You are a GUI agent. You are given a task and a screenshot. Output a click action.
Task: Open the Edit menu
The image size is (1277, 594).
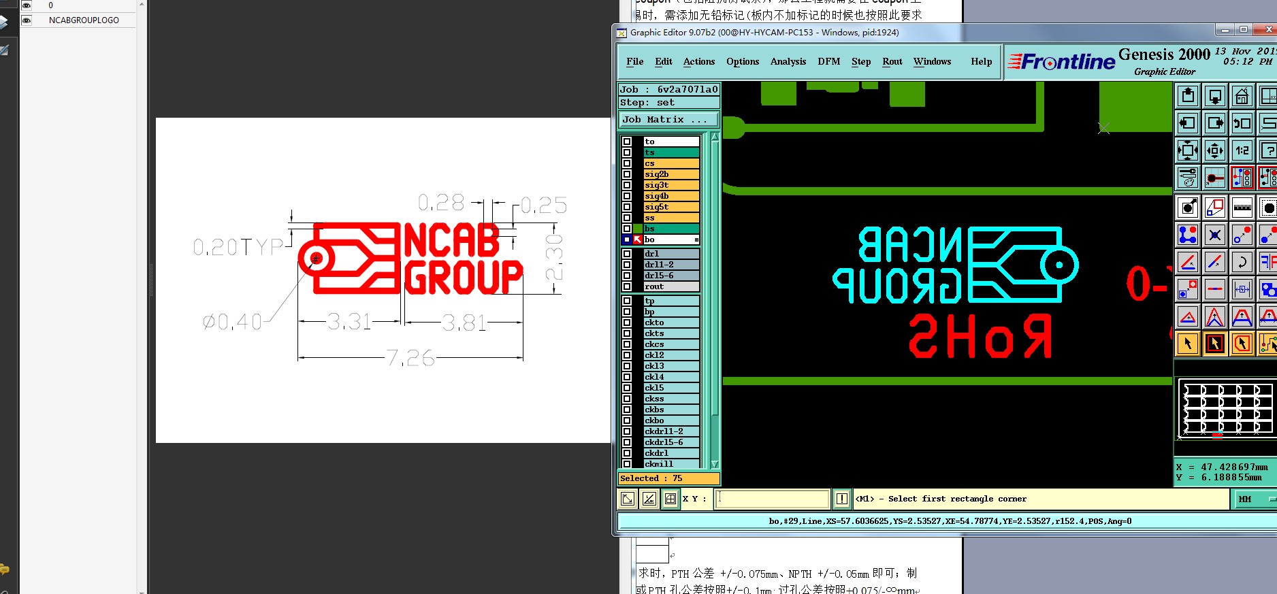coord(664,61)
